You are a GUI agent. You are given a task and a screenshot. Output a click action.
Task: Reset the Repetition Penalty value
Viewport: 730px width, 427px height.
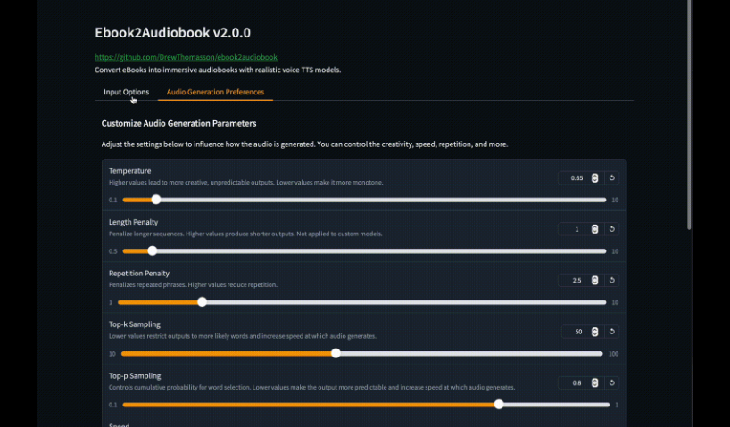click(x=612, y=281)
